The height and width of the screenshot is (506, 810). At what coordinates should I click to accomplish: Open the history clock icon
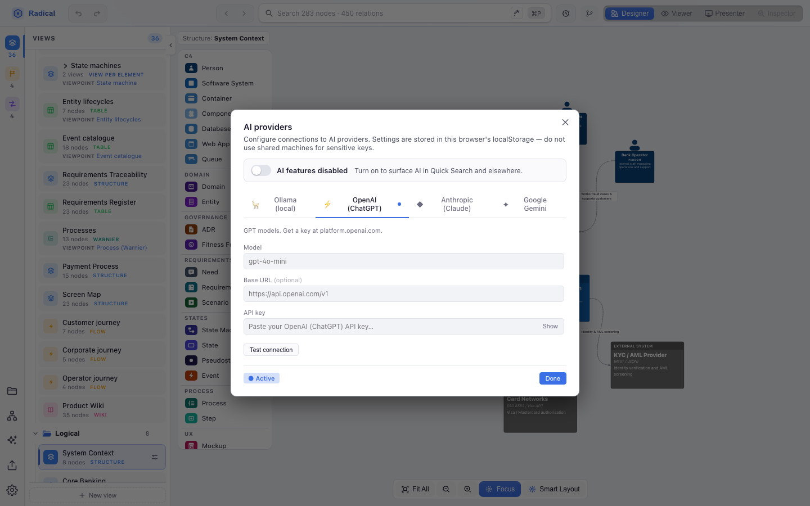566,13
